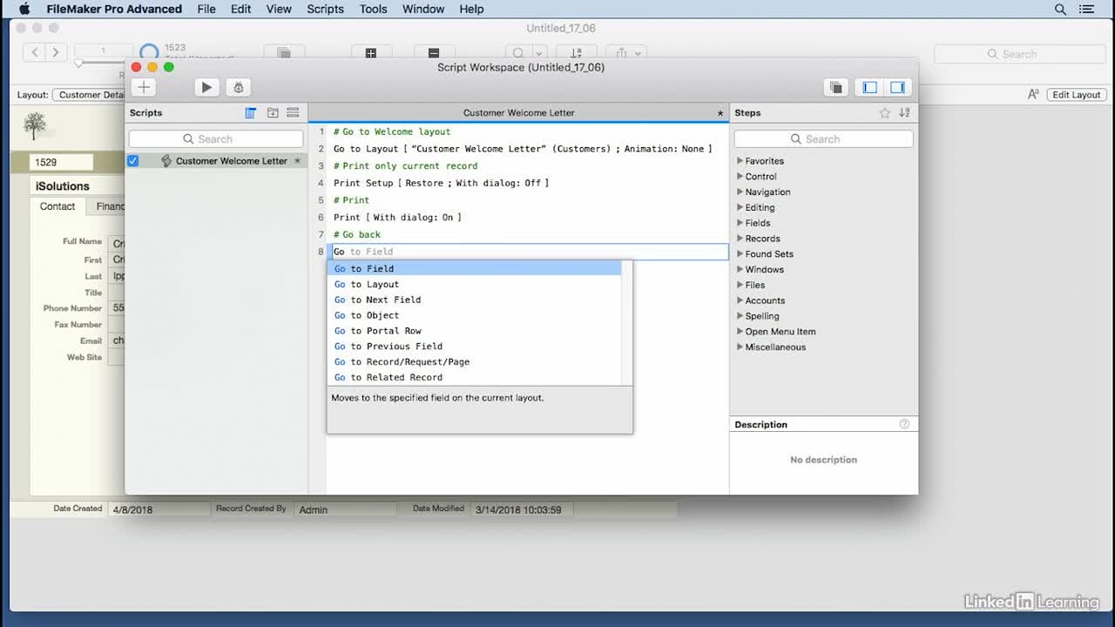Open the View menu
Screen dimensions: 1115x627
pyautogui.click(x=279, y=9)
